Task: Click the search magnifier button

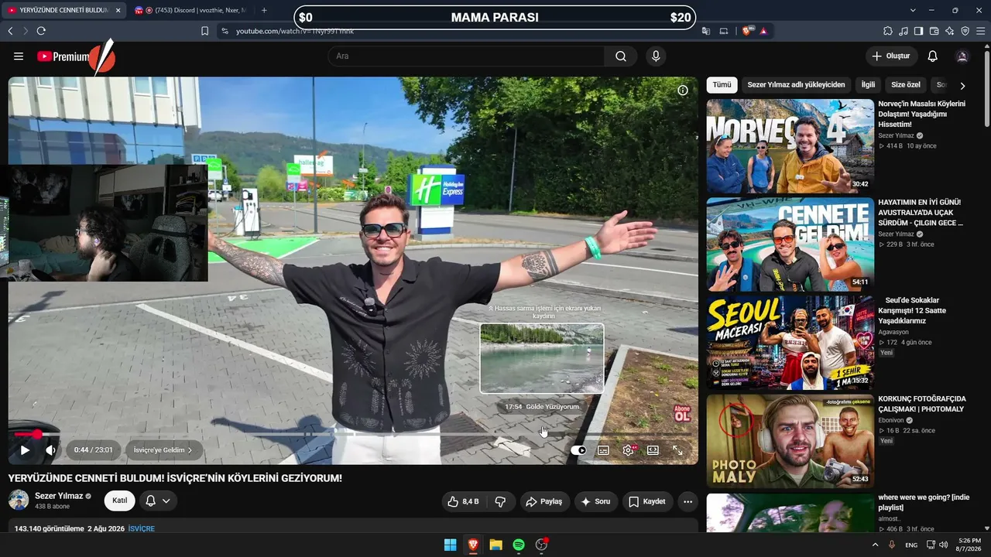Action: coord(621,56)
